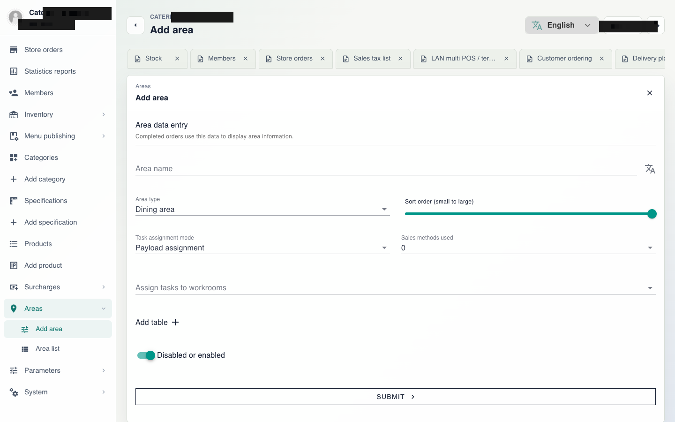Click the plus icon next to Add table
This screenshot has width=675, height=422.
coord(175,322)
